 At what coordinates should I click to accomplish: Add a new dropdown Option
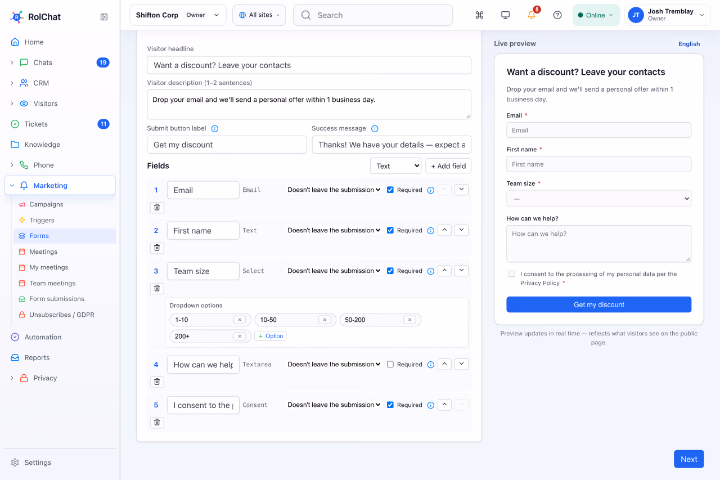point(271,336)
